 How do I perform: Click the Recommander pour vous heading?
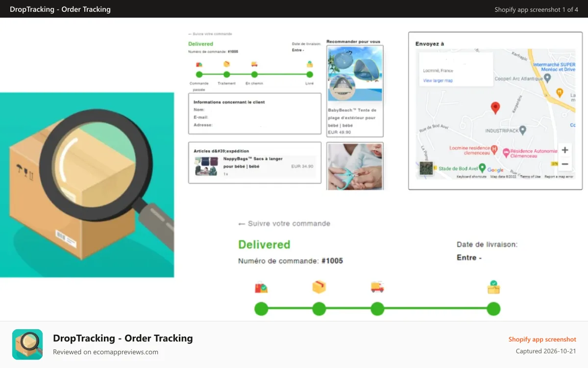pyautogui.click(x=353, y=42)
